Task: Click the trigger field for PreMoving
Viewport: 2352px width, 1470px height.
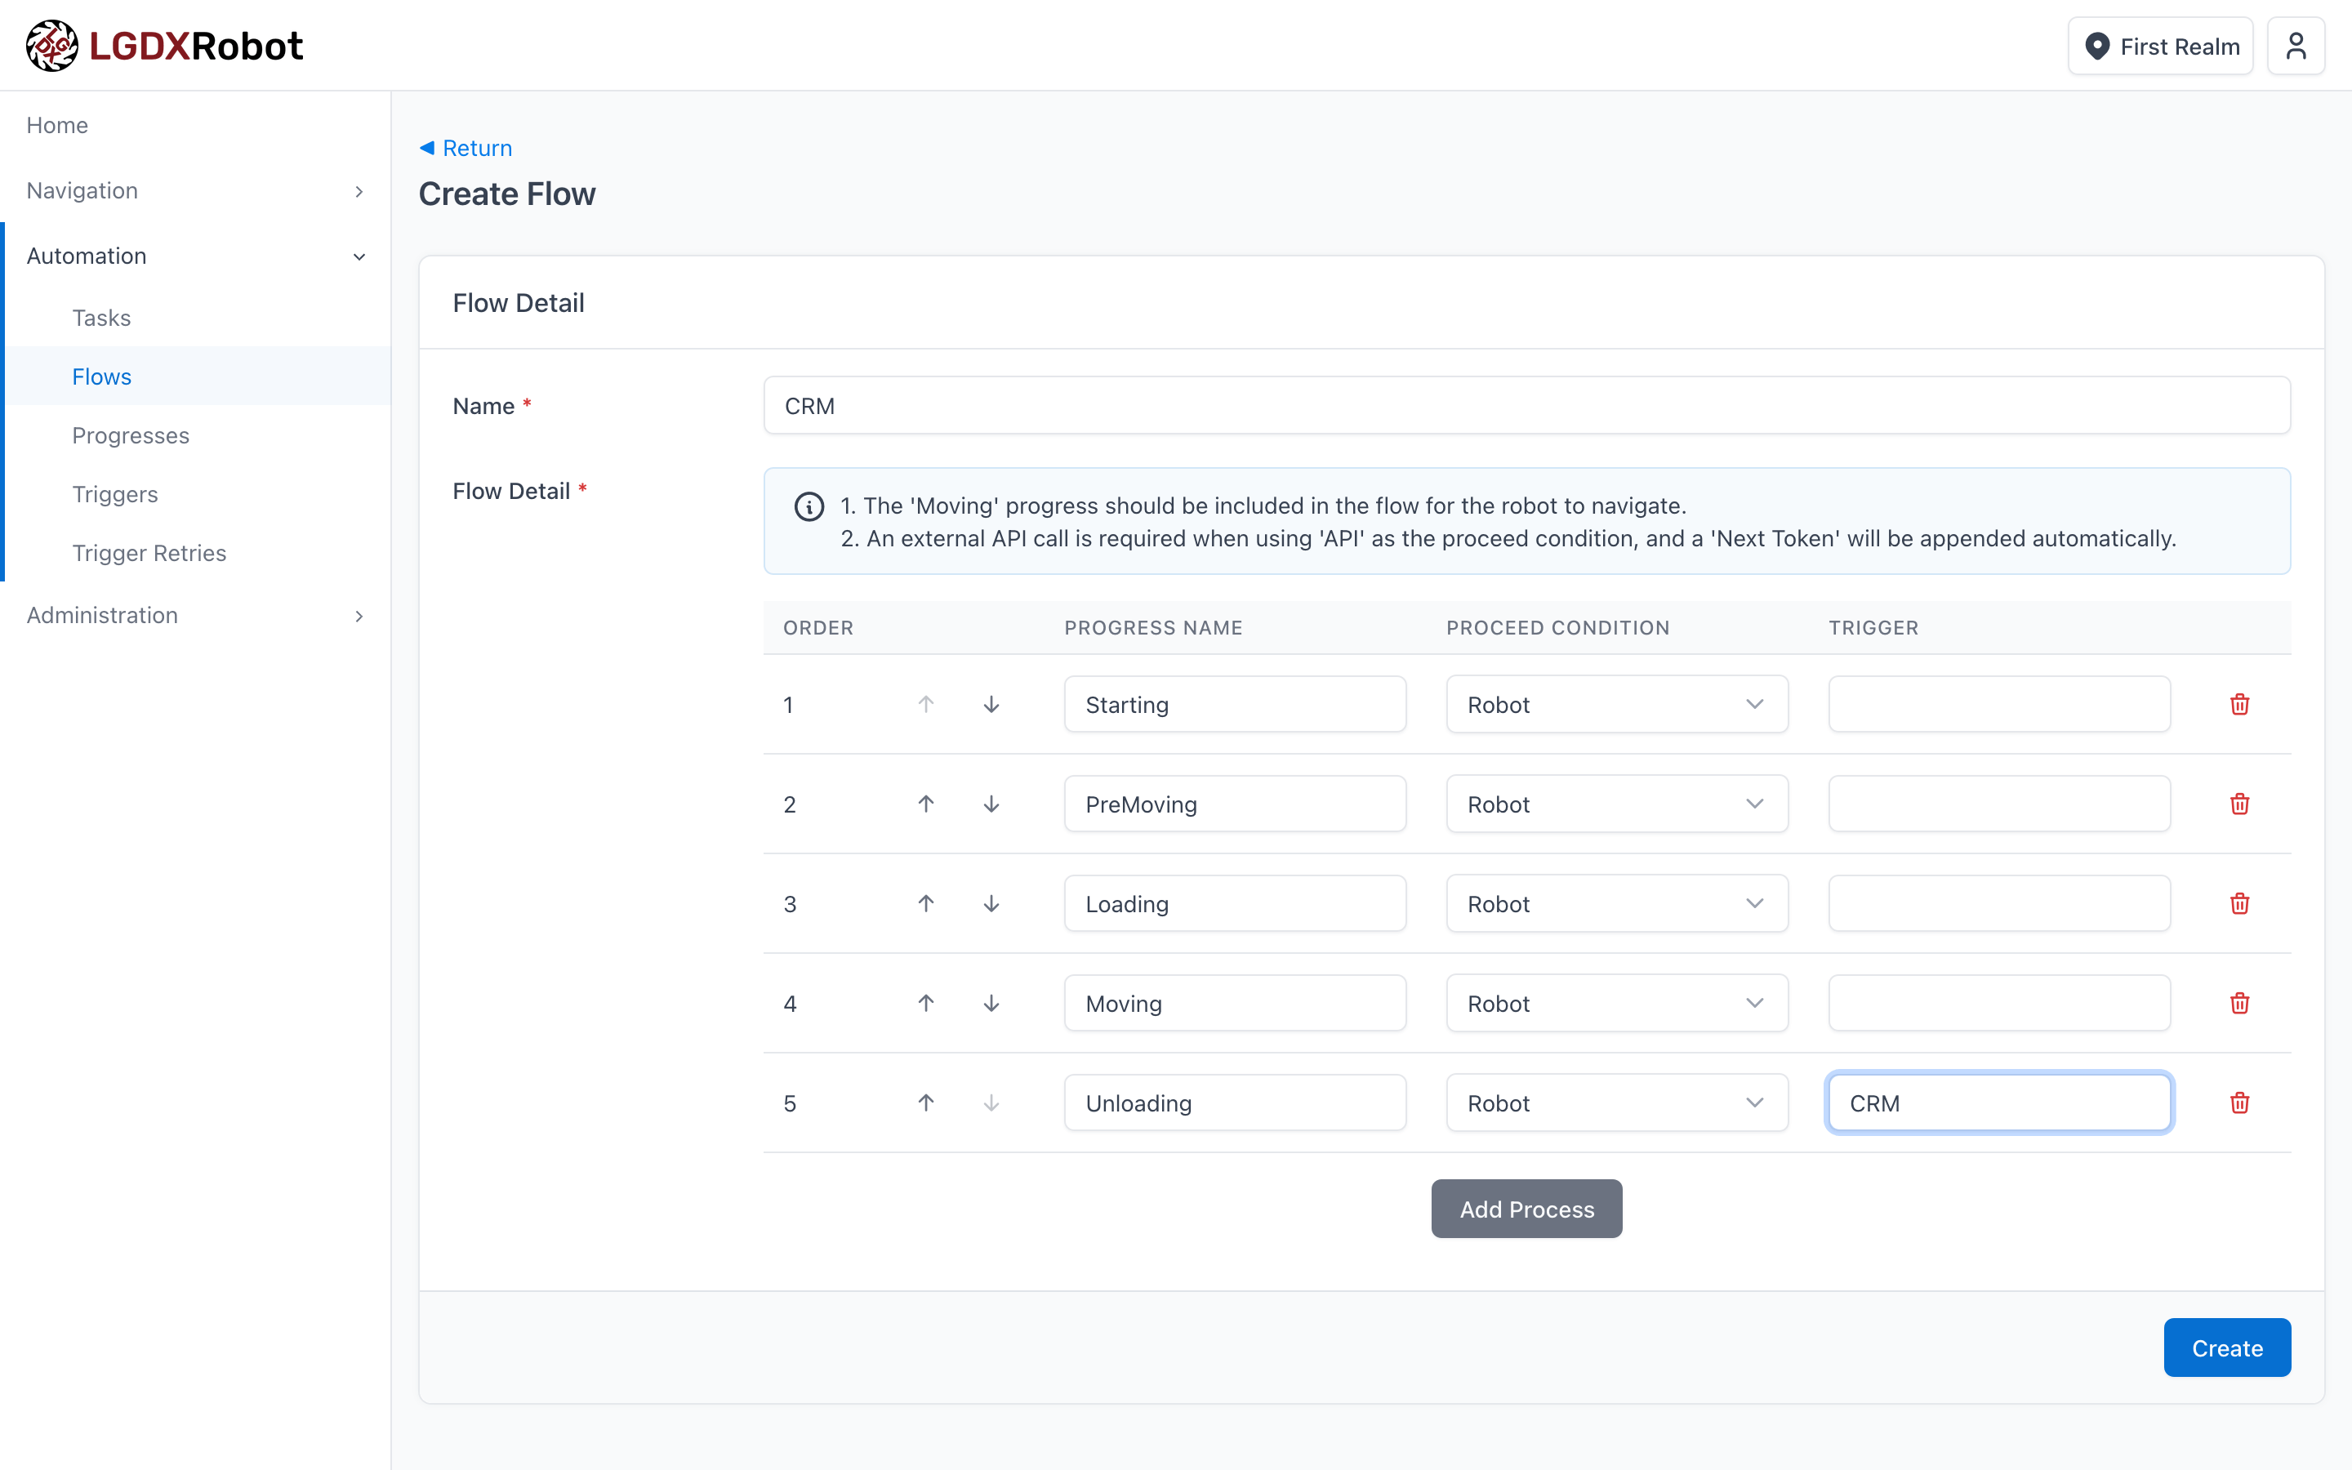Action: pyautogui.click(x=1998, y=804)
